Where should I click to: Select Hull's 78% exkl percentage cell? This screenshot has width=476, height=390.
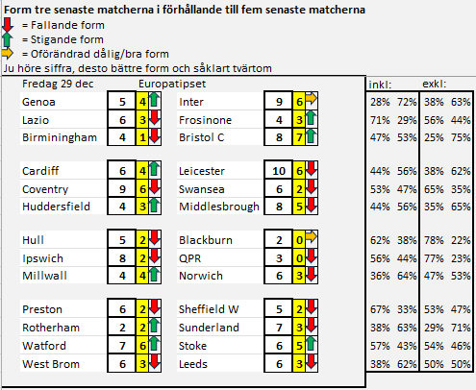pyautogui.click(x=434, y=240)
